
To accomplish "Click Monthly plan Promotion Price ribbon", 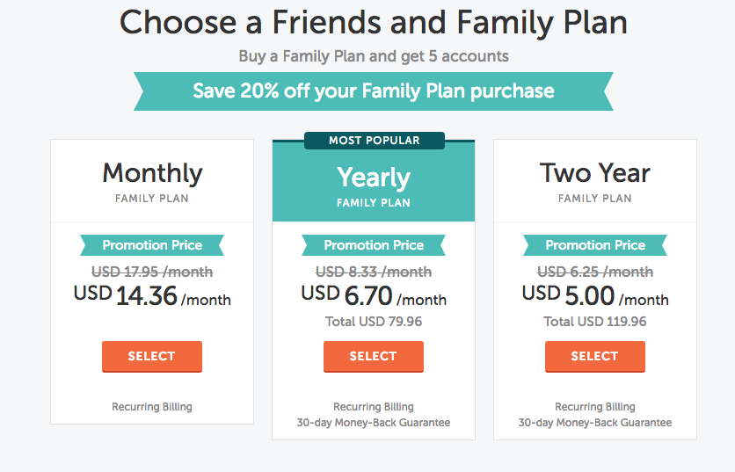I will coord(152,245).
